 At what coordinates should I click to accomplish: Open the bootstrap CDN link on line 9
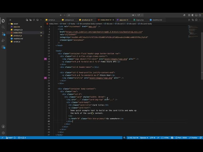click(104, 32)
